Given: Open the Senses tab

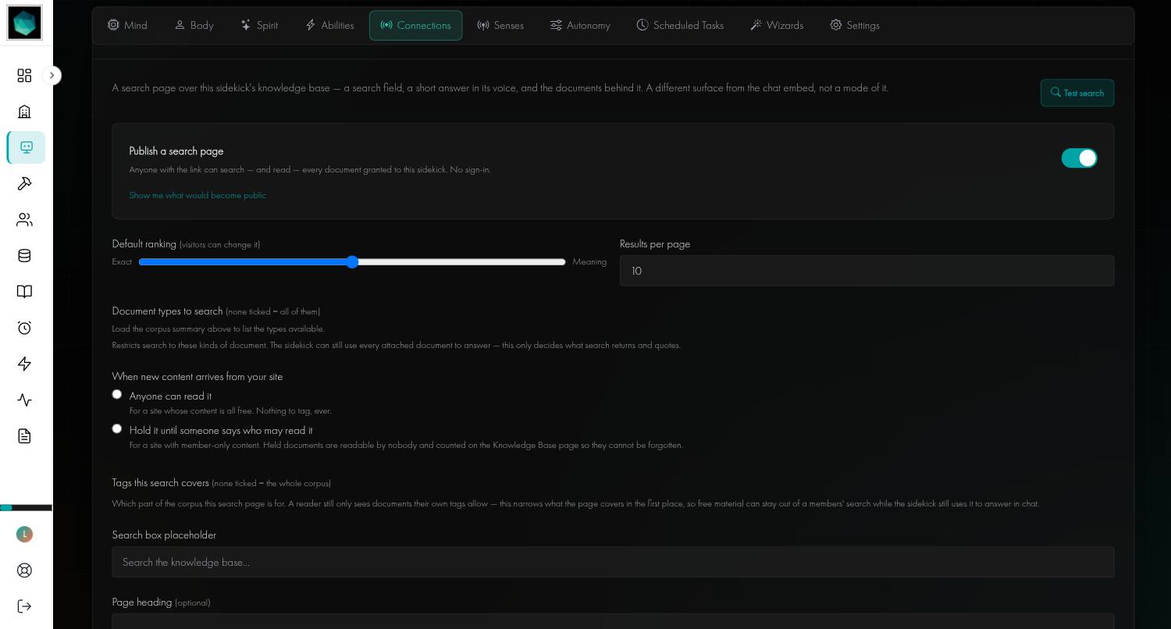Looking at the screenshot, I should coord(500,25).
